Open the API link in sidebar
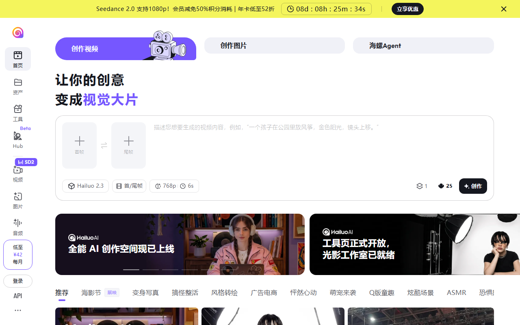520x325 pixels. 18,296
